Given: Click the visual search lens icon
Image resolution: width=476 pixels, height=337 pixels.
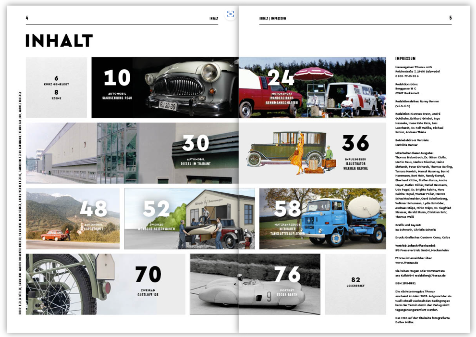Looking at the screenshot, I should point(230,14).
